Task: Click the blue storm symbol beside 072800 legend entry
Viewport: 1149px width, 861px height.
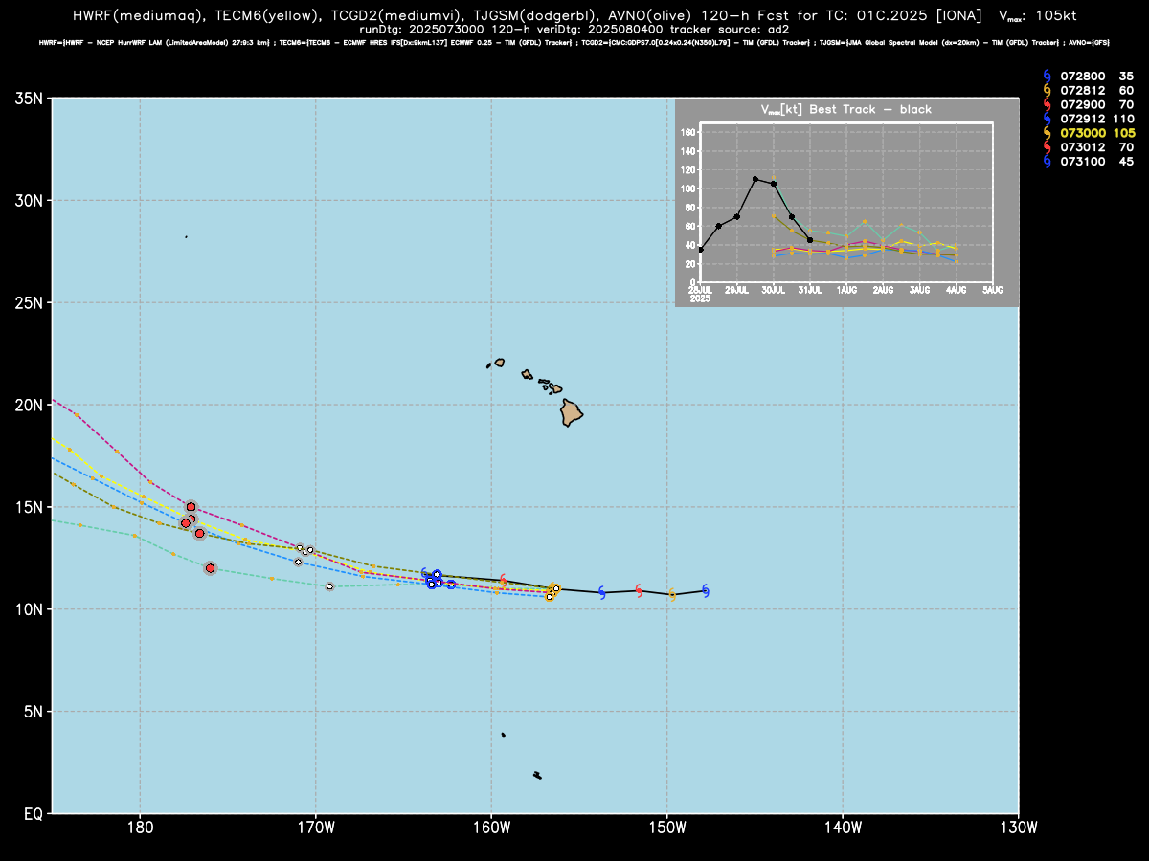Action: pos(1047,76)
